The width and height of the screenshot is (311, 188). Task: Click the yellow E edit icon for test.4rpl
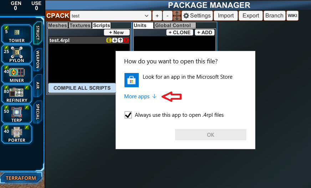(109, 41)
